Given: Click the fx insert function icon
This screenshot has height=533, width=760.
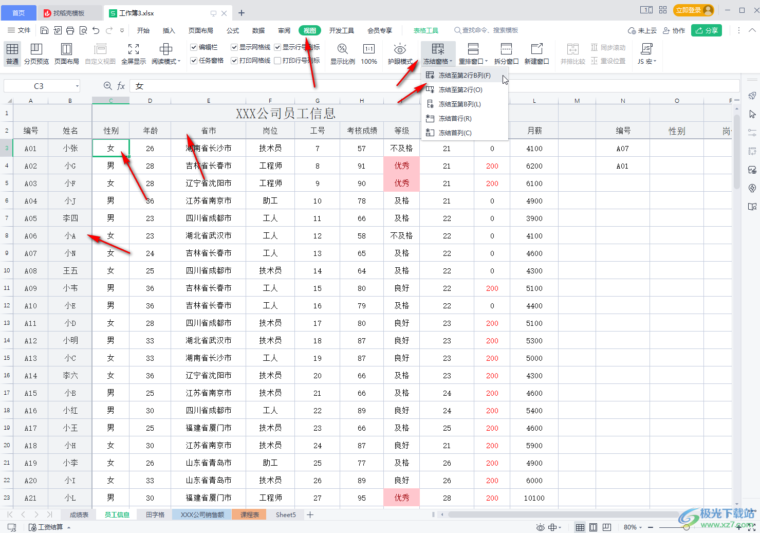Looking at the screenshot, I should tap(121, 86).
